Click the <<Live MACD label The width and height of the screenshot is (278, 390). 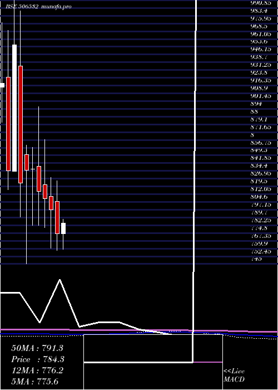234,376
